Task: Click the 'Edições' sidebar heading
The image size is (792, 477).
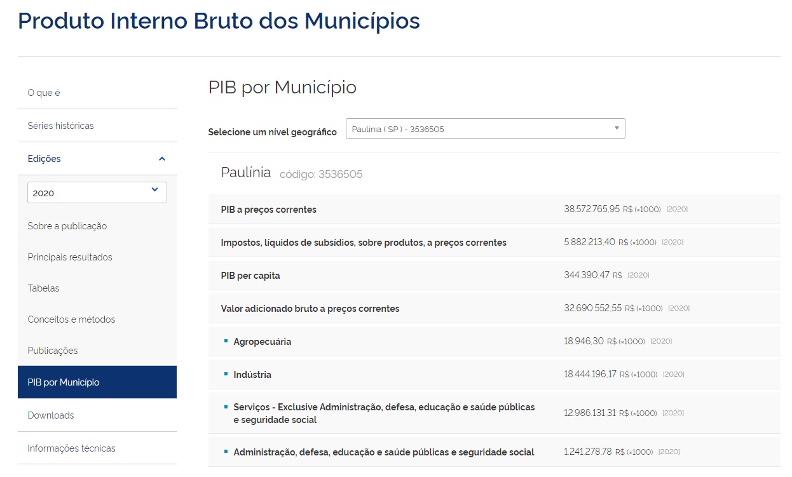Action: point(44,159)
